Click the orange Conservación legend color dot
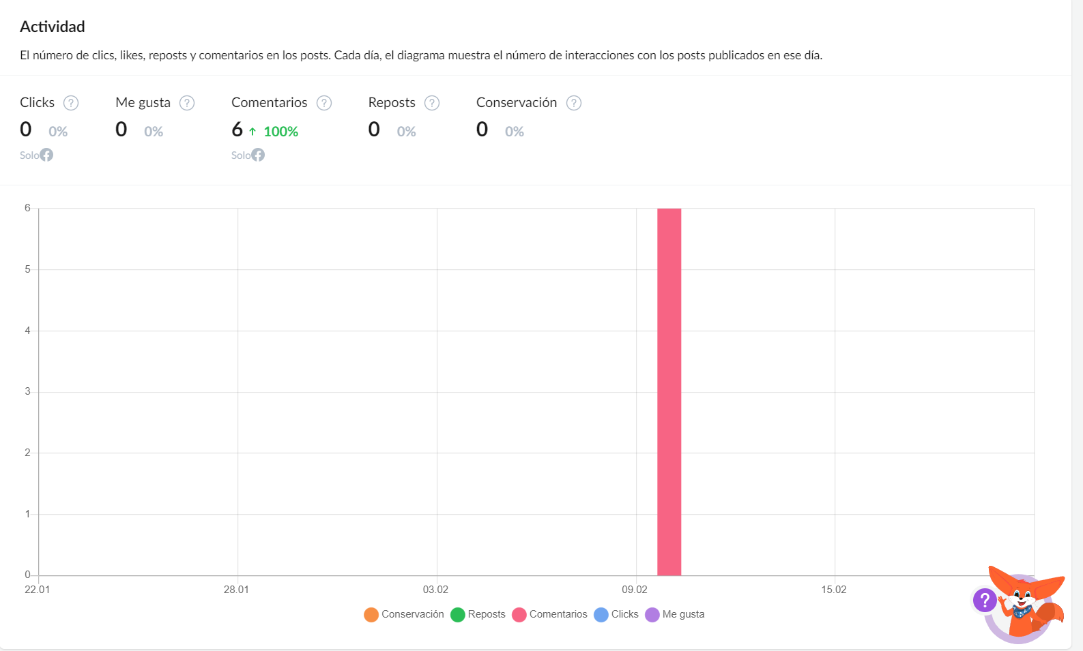The image size is (1083, 651). [x=371, y=615]
